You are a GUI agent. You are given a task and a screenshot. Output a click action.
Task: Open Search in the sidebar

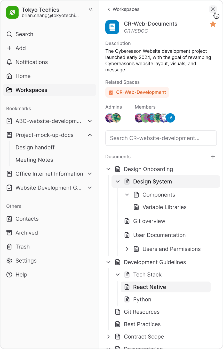click(24, 34)
